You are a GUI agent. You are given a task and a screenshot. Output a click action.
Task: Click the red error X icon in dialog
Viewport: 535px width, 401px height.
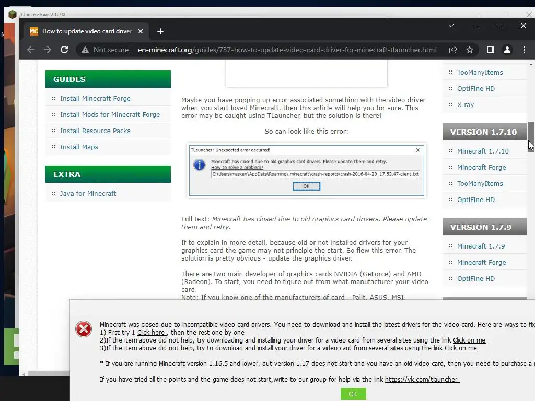click(84, 329)
